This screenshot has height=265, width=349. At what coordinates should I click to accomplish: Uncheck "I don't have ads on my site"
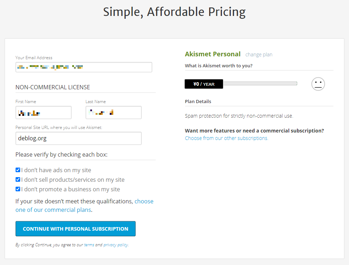pos(18,170)
